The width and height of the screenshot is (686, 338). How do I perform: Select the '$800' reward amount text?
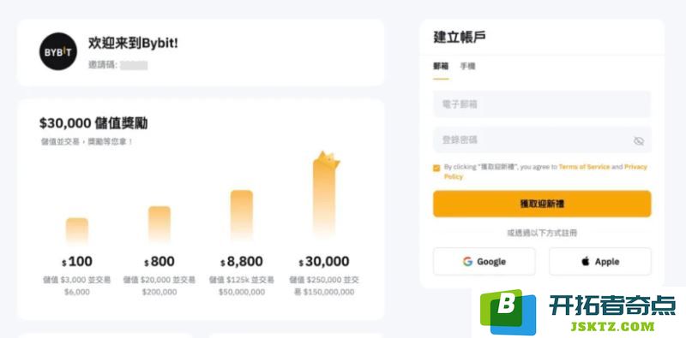click(x=159, y=262)
